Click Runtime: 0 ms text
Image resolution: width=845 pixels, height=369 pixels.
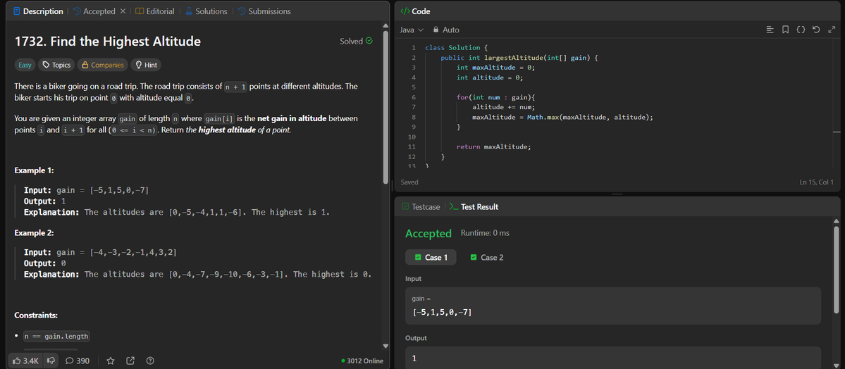pyautogui.click(x=485, y=233)
